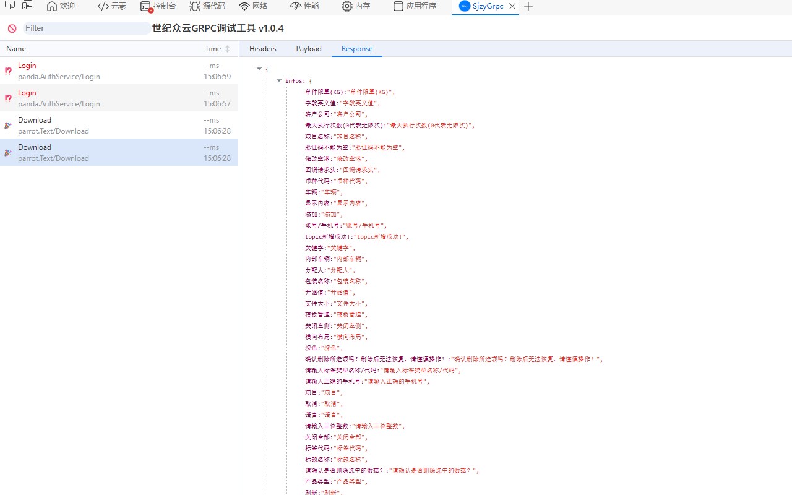Screen dimensions: 792x495
Task: Click the 请输入正确的手机号 entry
Action: point(367,382)
